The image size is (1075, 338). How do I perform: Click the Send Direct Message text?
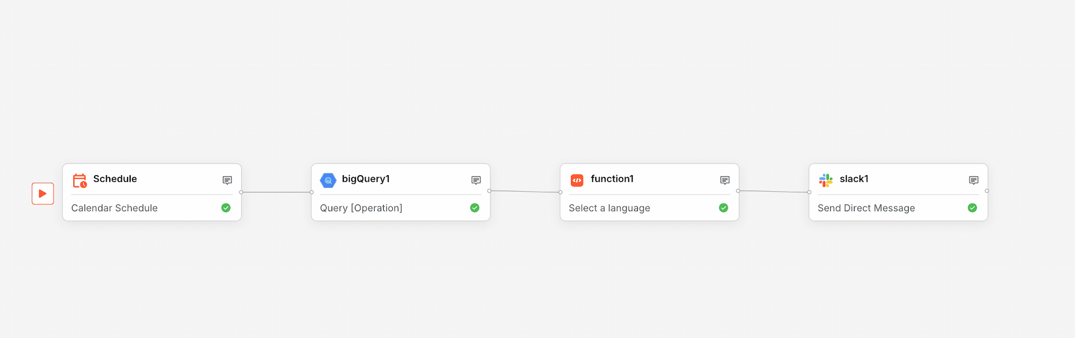coord(866,208)
